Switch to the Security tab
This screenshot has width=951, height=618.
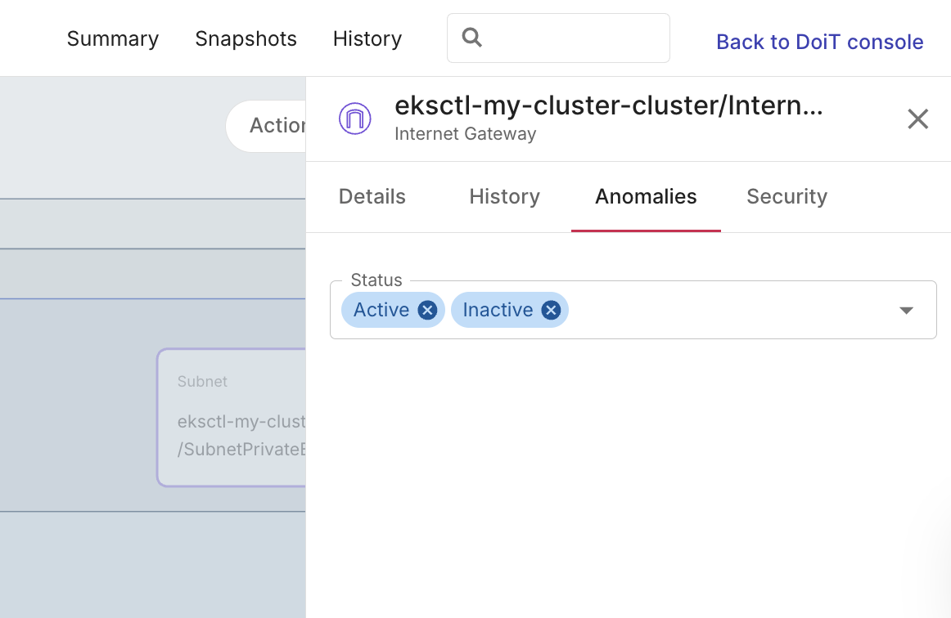coord(786,196)
